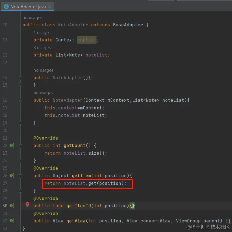Image resolution: width=232 pixels, height=232 pixels.
Task: Click the @Override annotation on line 31
Action: click(x=46, y=214)
